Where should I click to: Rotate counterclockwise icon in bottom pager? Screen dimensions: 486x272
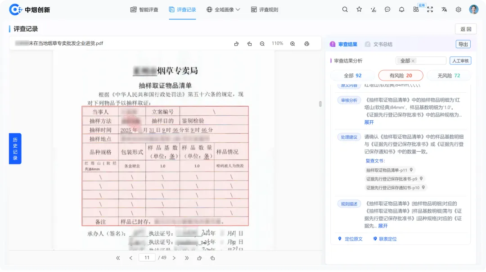(200, 258)
